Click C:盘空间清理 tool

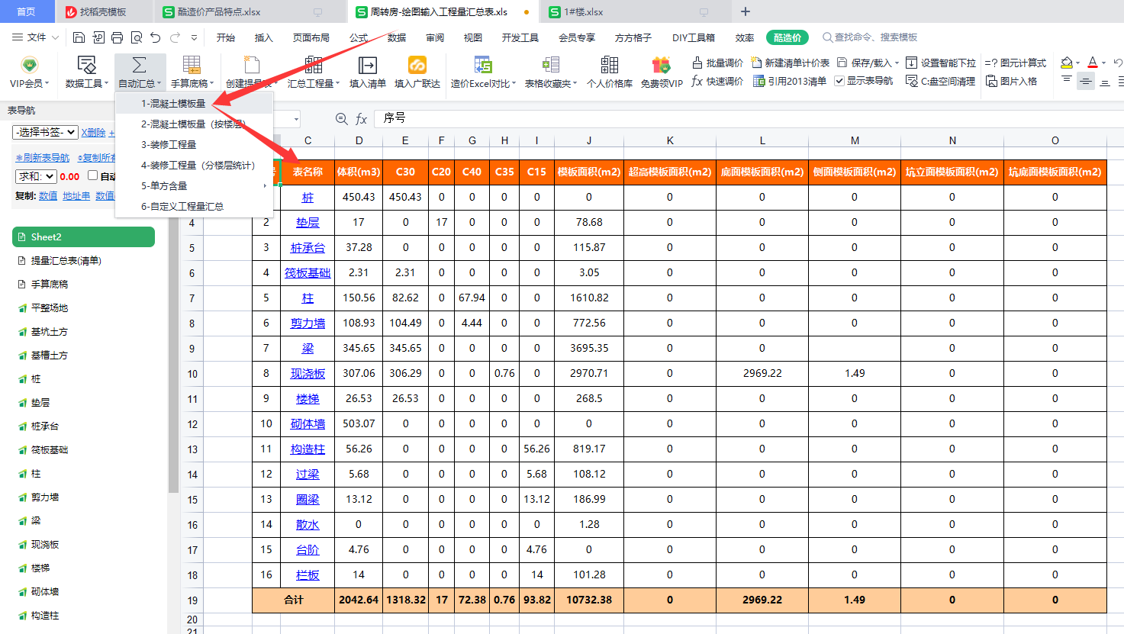941,81
